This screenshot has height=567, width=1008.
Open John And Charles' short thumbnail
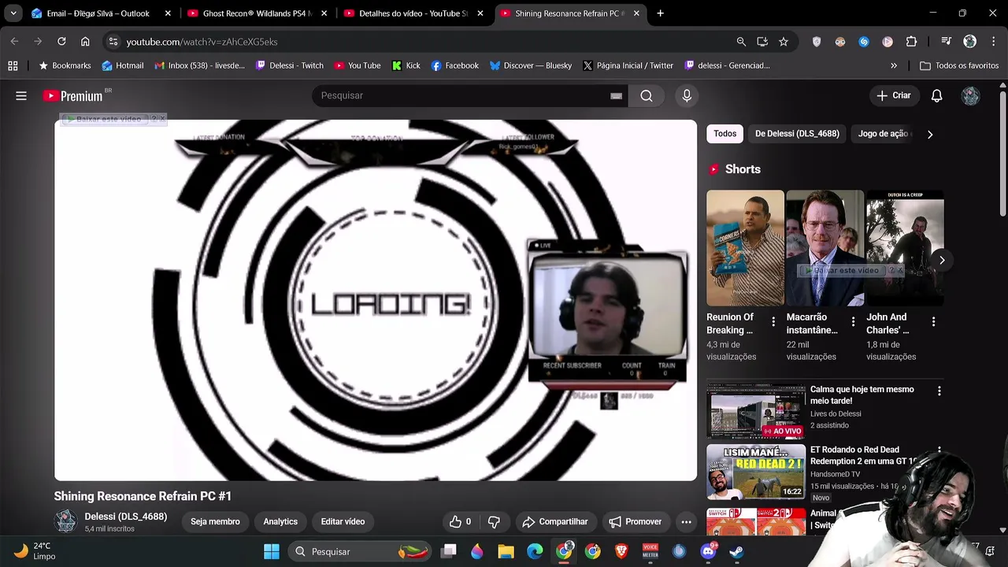click(x=905, y=248)
